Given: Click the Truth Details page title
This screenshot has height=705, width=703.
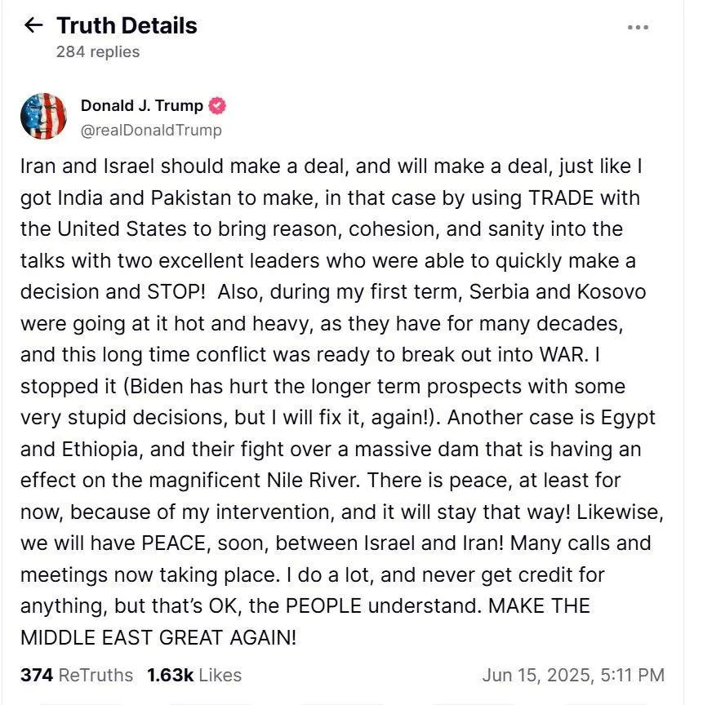Looking at the screenshot, I should tap(127, 25).
